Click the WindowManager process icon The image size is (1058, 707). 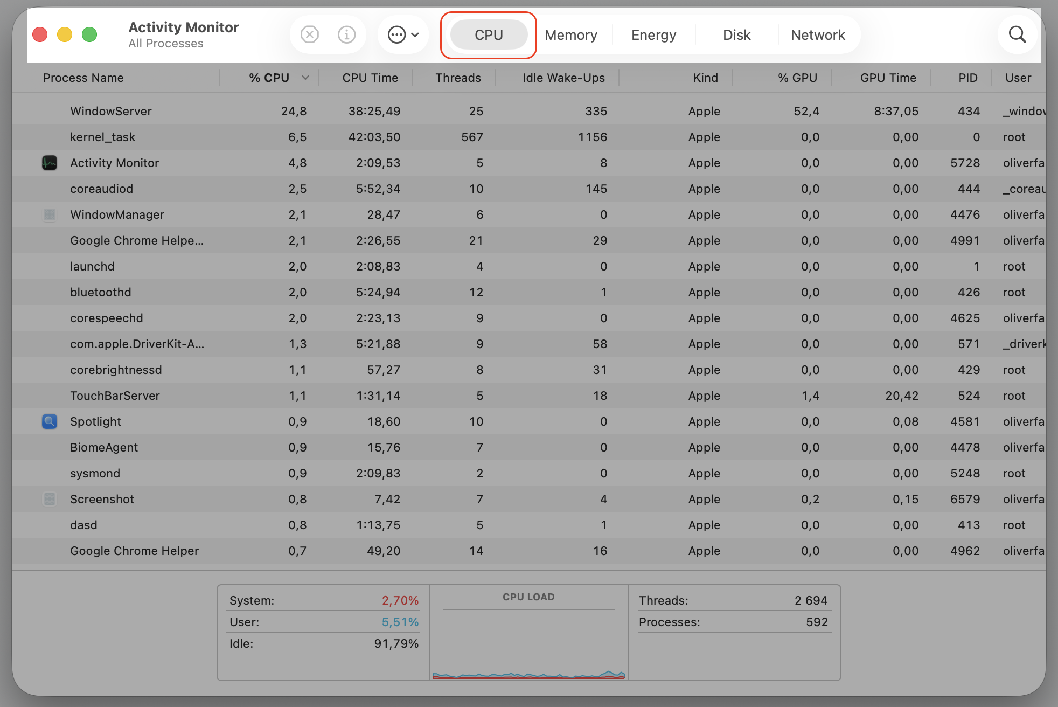pos(50,214)
